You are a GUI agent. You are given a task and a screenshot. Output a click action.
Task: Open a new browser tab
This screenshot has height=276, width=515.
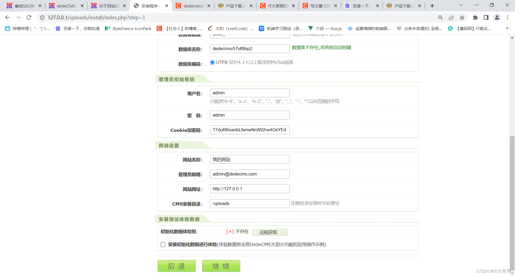tap(432, 6)
